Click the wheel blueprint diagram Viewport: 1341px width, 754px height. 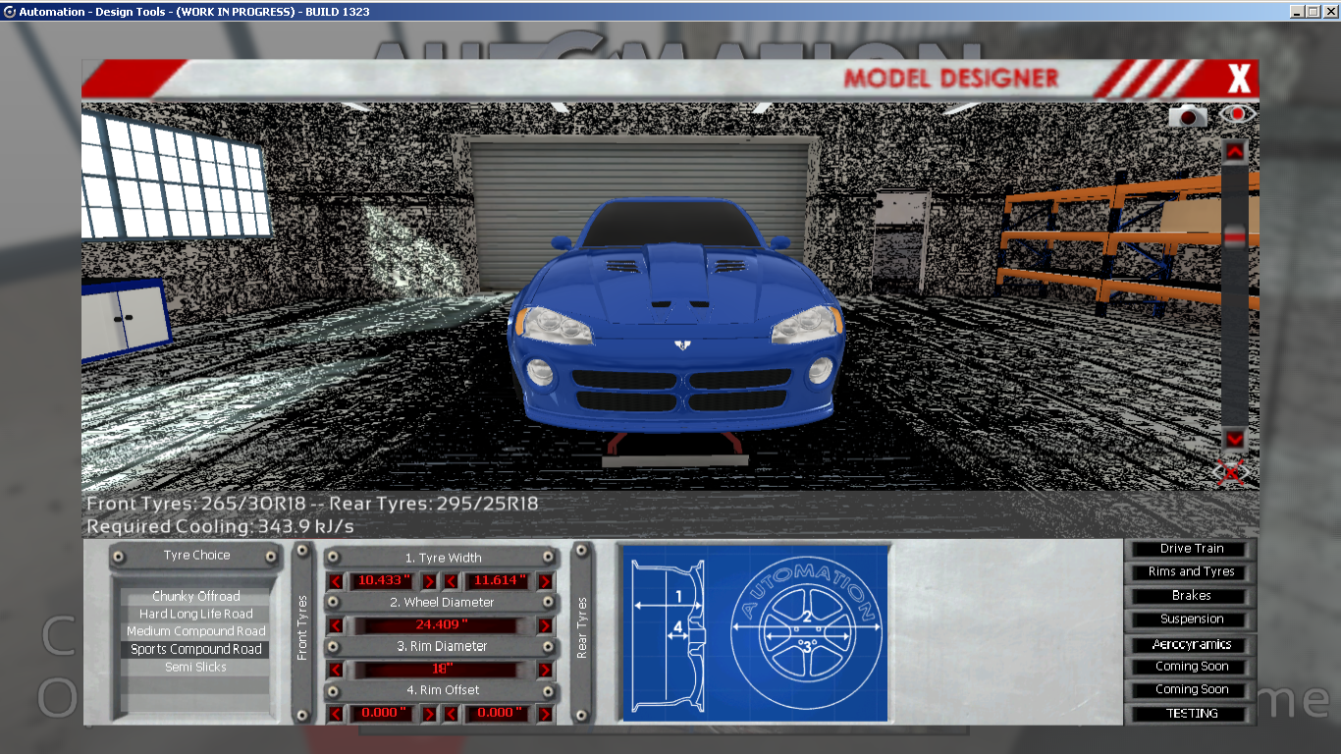pyautogui.click(x=755, y=633)
